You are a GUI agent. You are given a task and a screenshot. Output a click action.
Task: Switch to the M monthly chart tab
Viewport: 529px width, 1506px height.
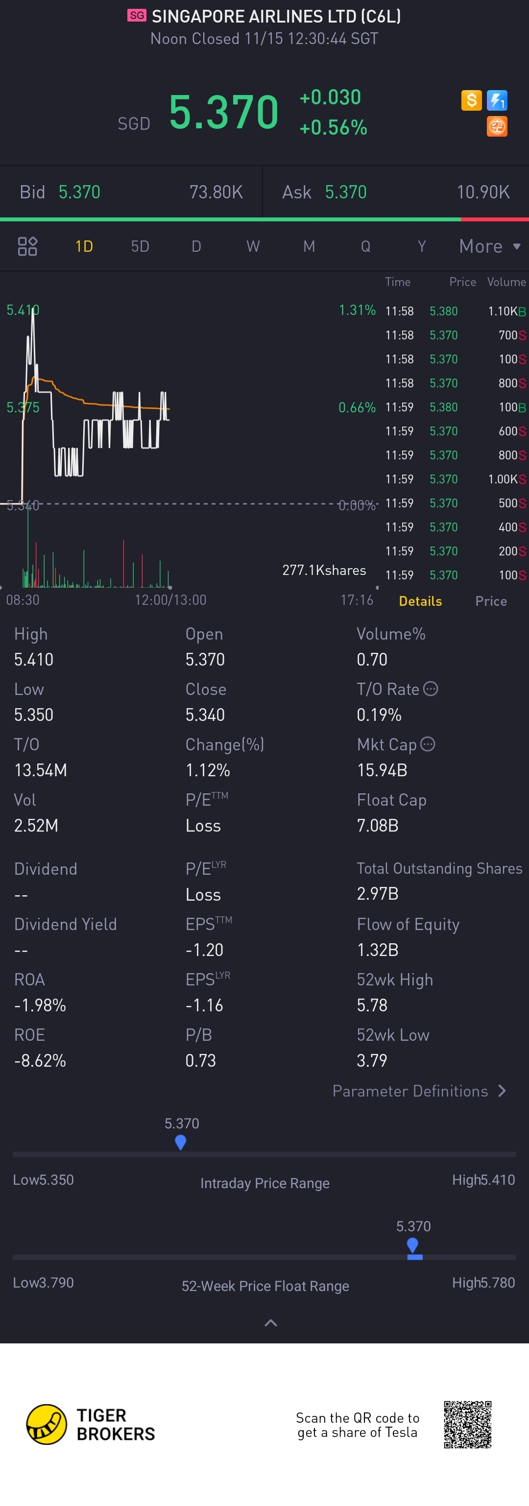[x=309, y=246]
